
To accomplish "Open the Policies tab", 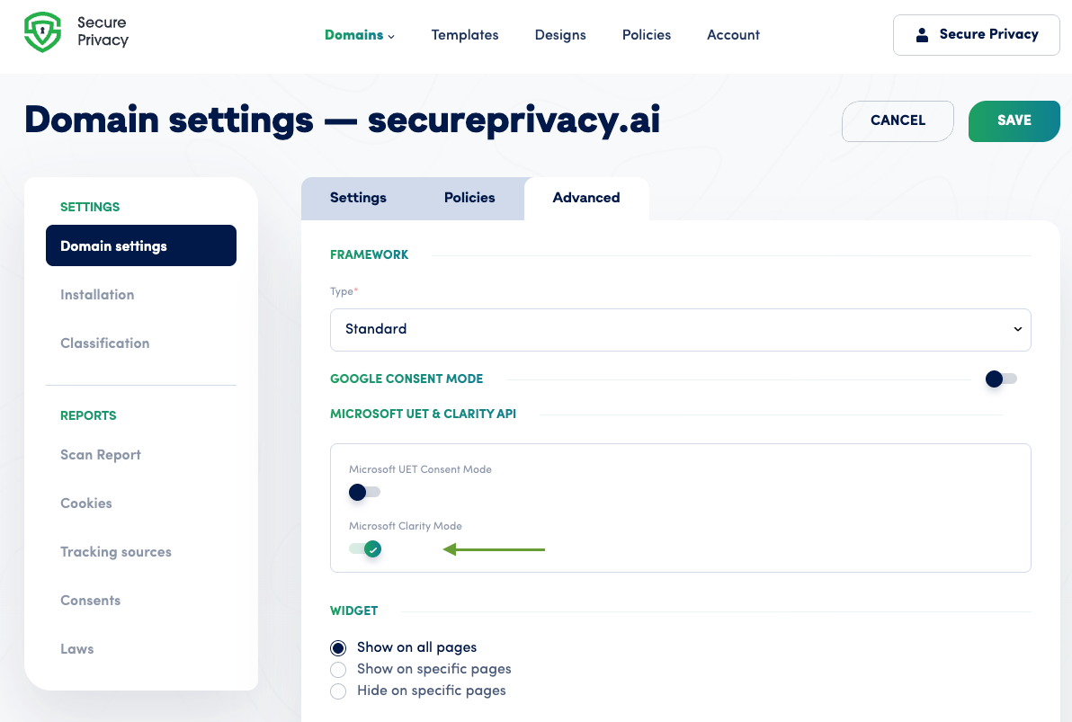I will tap(469, 198).
